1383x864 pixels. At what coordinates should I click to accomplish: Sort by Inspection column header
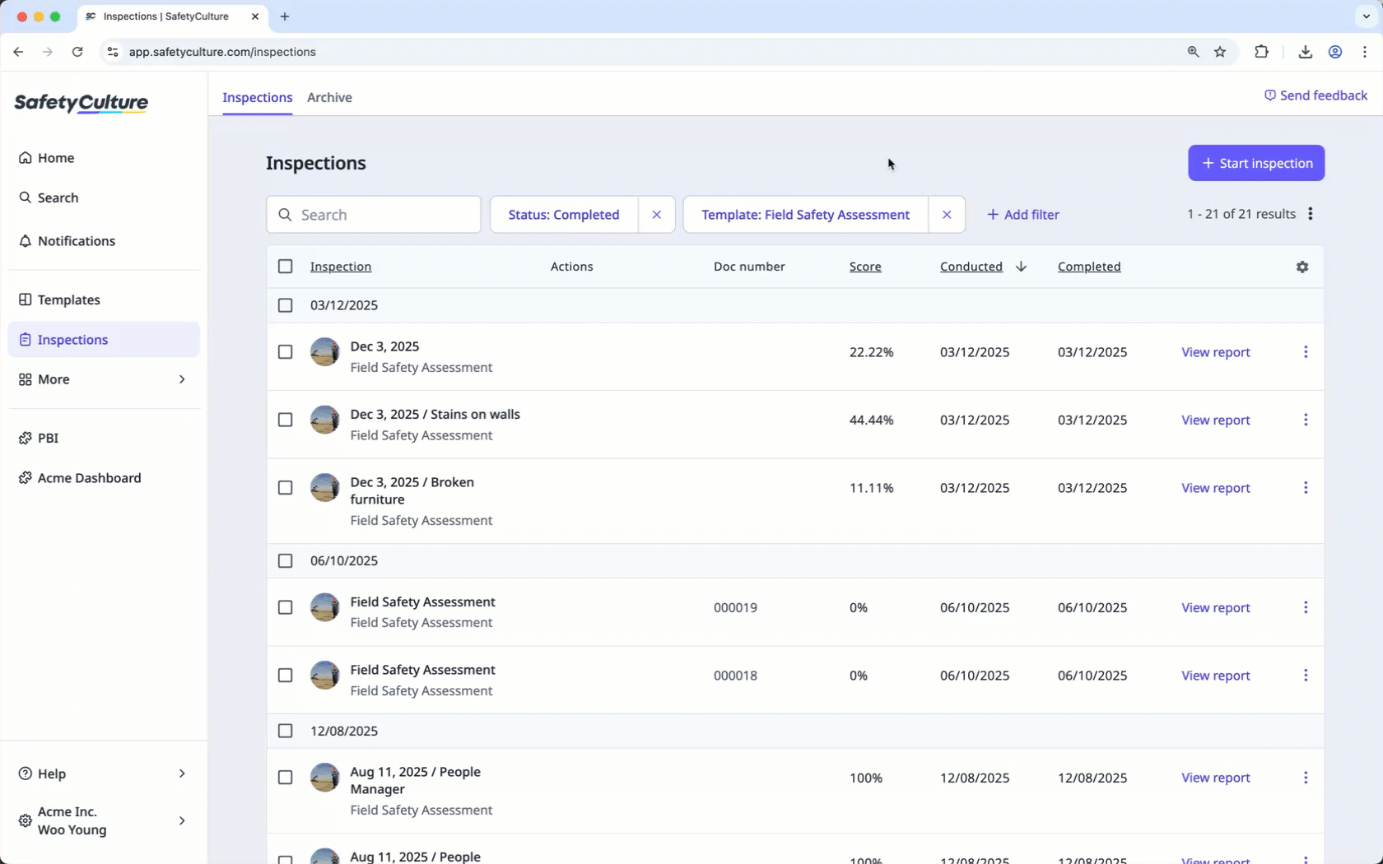click(341, 267)
